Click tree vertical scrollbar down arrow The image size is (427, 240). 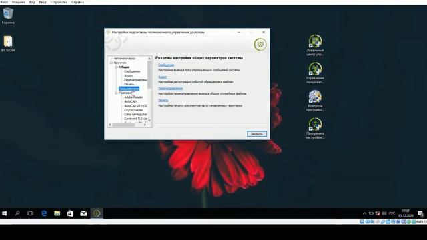[149, 120]
